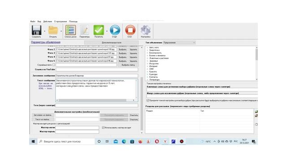Click the Cortana circle on the taskbar
The height and width of the screenshot is (161, 287).
[99, 141]
